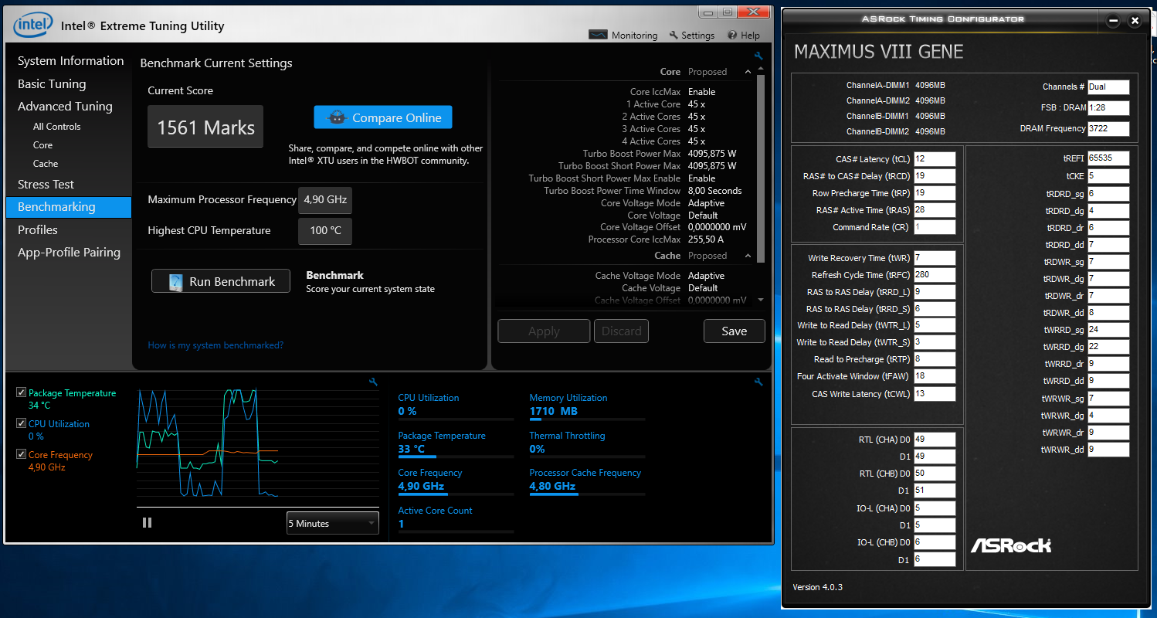Click scroll down arrow in proposed settings panel
The width and height of the screenshot is (1157, 618).
pos(761,300)
